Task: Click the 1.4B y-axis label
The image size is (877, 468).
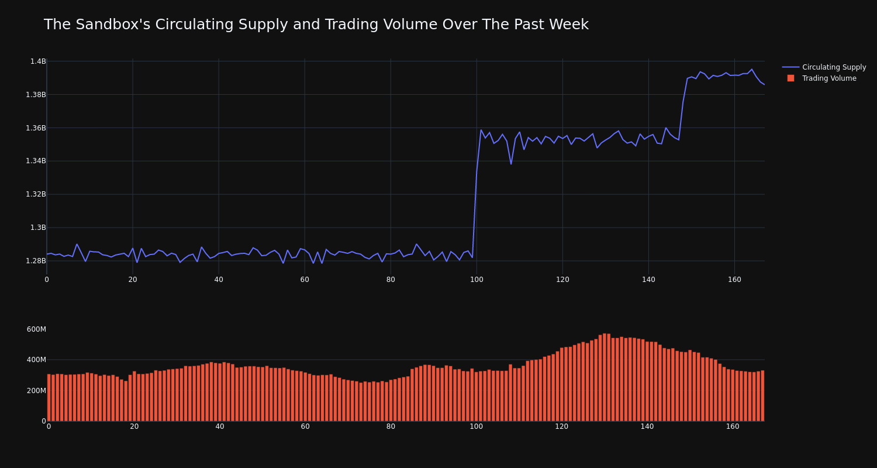Action: point(38,61)
